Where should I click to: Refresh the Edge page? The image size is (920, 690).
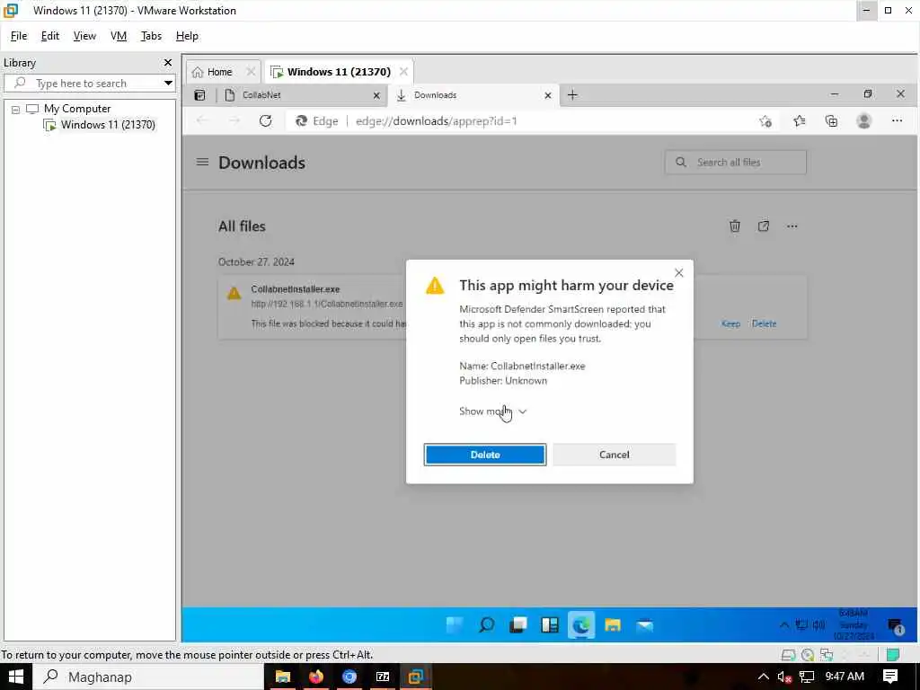[x=266, y=121]
